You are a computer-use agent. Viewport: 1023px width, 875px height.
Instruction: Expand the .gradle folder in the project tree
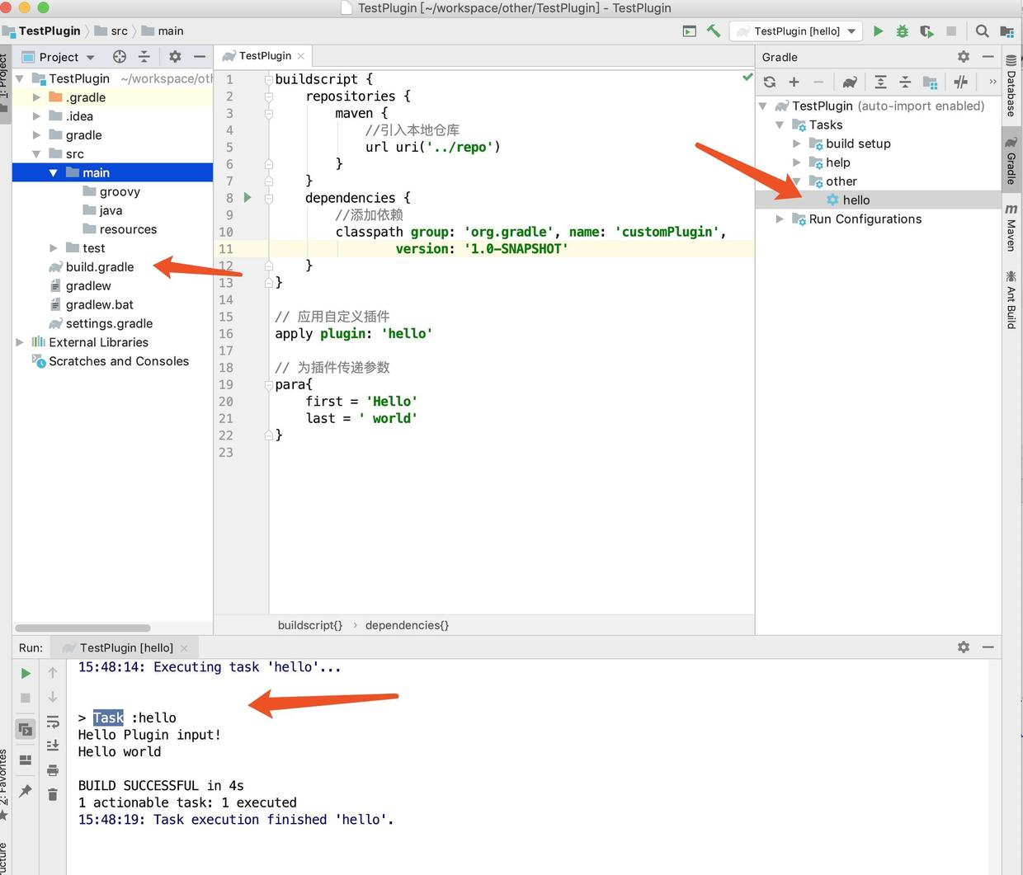(x=36, y=97)
